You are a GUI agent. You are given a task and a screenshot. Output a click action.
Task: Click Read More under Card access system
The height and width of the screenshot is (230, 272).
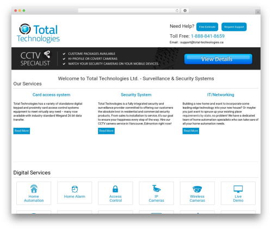tap(22, 131)
